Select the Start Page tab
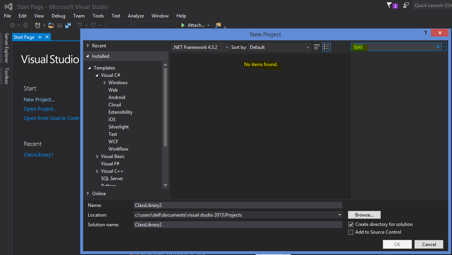452x255 pixels. (24, 37)
